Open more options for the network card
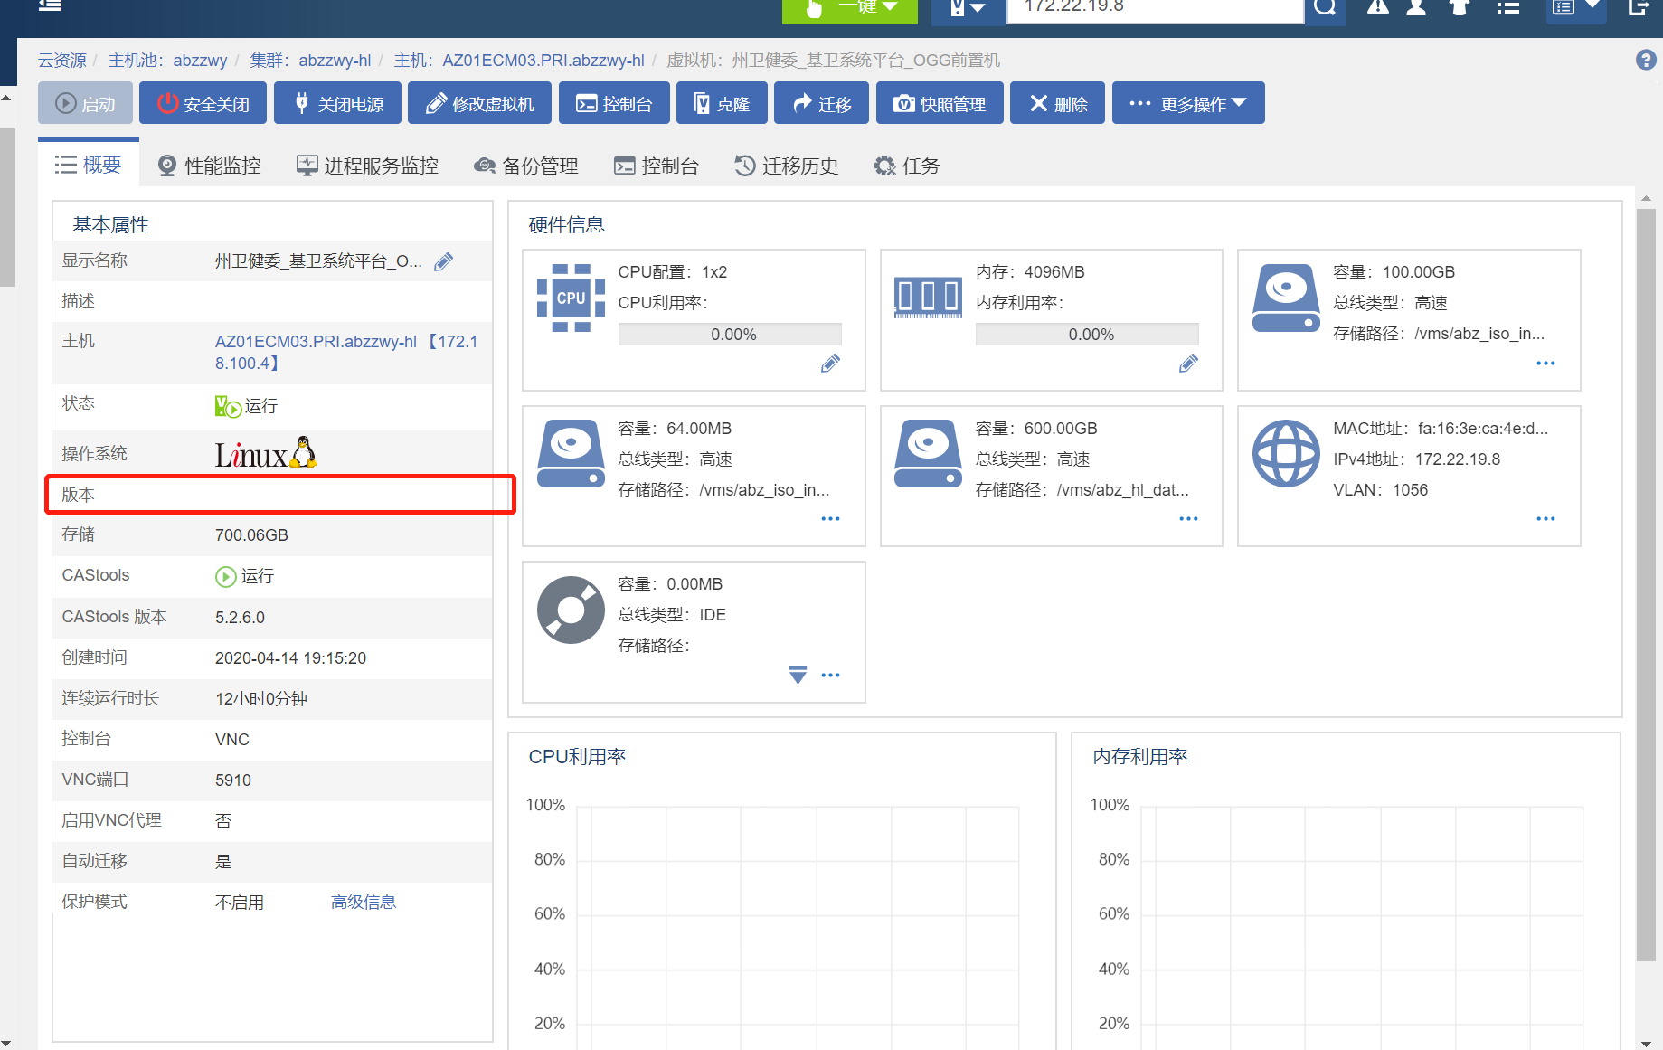 tap(1545, 519)
